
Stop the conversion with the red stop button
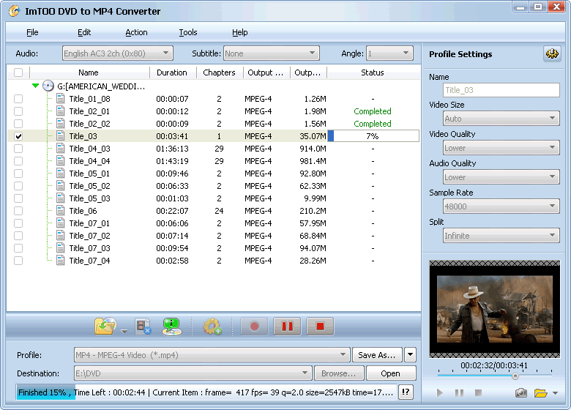click(320, 327)
